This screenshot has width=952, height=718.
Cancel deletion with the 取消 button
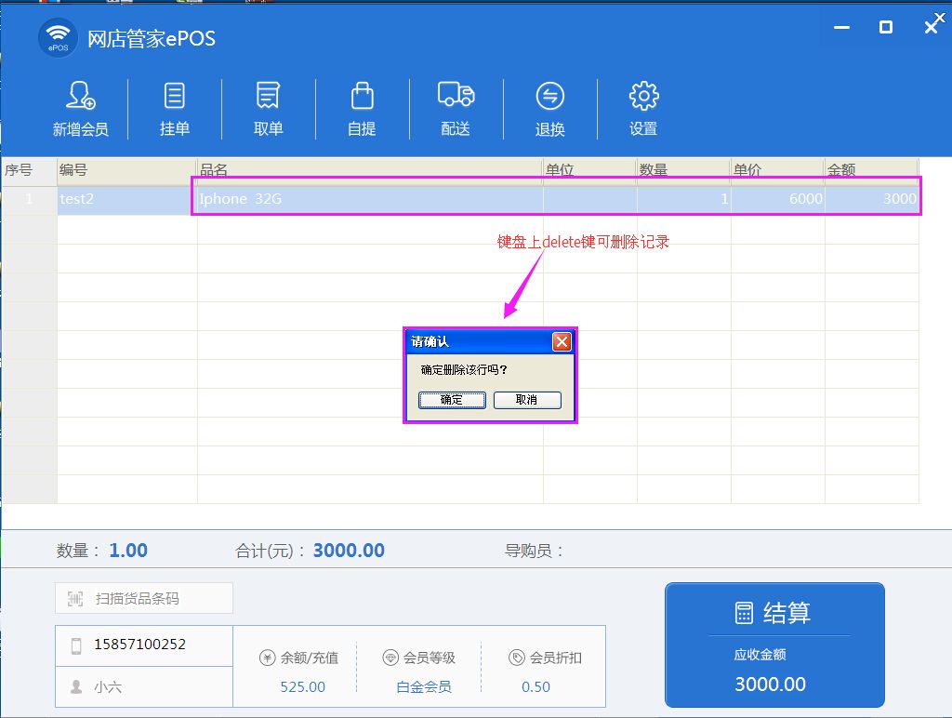click(527, 400)
